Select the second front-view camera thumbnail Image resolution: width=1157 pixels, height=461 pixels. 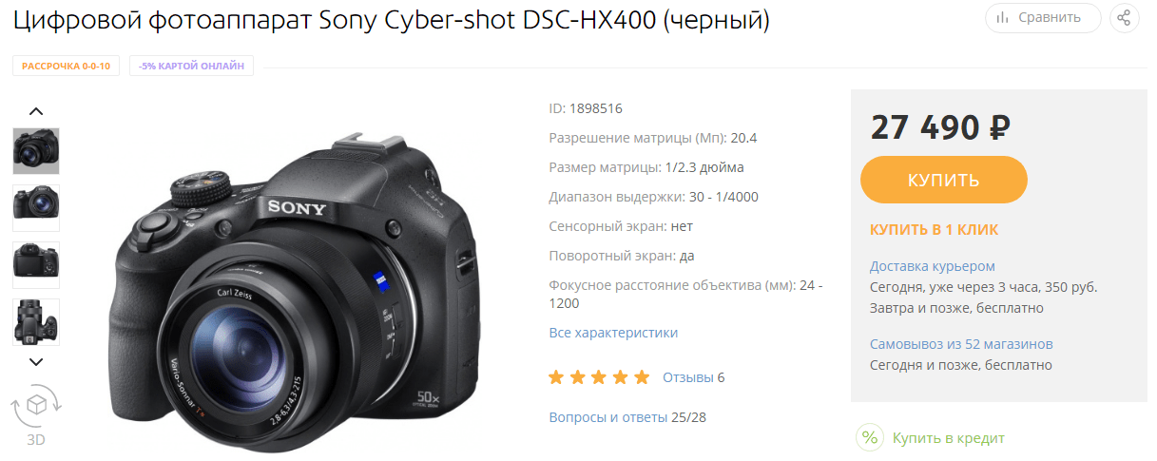[x=36, y=208]
